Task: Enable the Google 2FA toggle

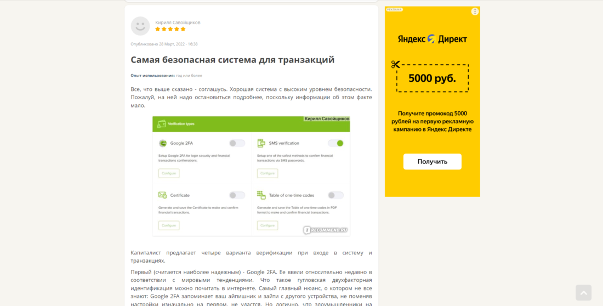Action: point(237,143)
